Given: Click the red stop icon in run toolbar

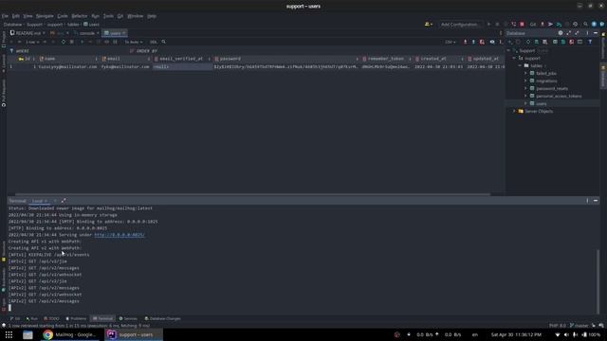Looking at the screenshot, I should pyautogui.click(x=522, y=25).
